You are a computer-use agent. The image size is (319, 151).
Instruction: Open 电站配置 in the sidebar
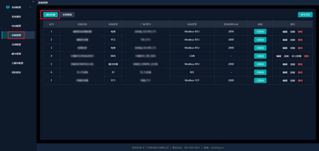(x=16, y=26)
